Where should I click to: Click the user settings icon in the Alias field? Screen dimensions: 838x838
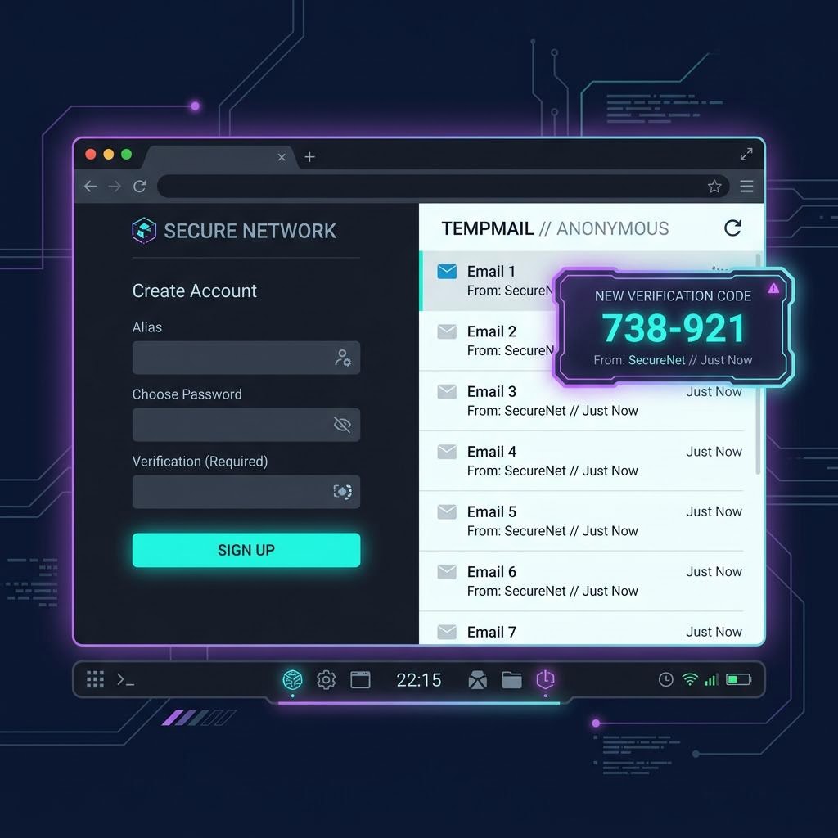[x=343, y=358]
